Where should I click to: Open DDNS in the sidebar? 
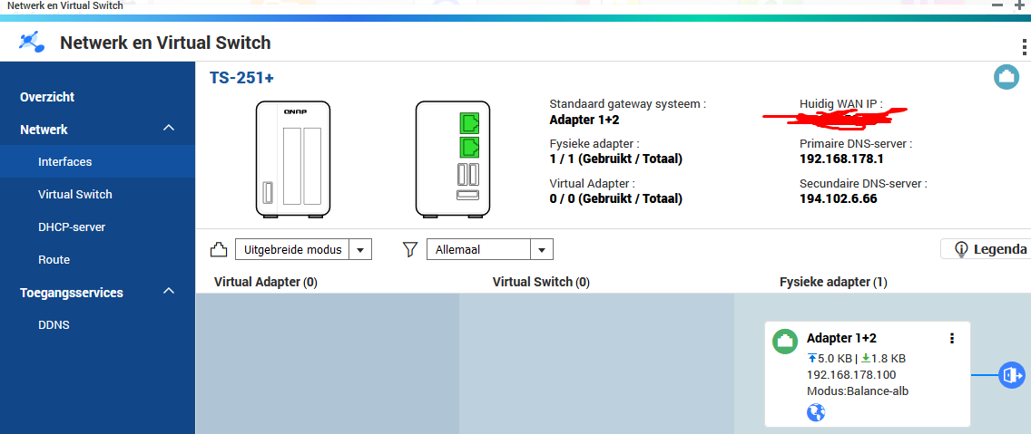click(x=54, y=325)
